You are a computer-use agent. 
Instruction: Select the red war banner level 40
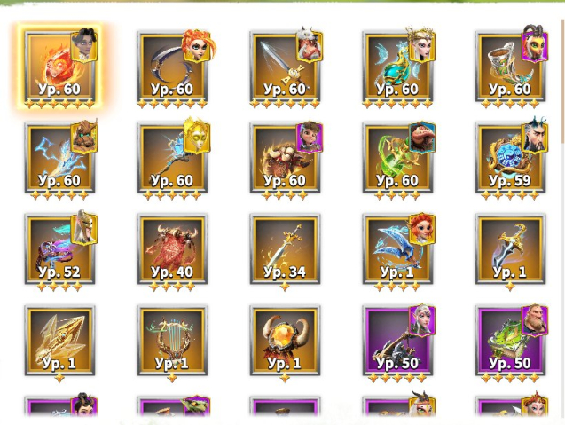(x=173, y=249)
